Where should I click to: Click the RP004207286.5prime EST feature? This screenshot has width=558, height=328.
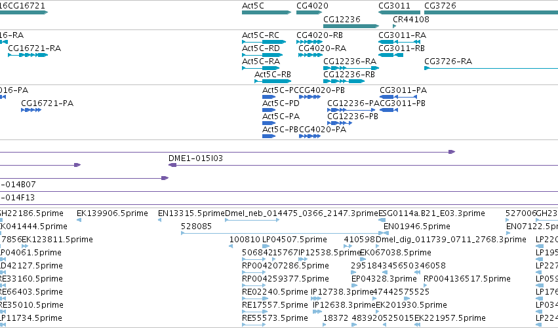tap(254, 272)
